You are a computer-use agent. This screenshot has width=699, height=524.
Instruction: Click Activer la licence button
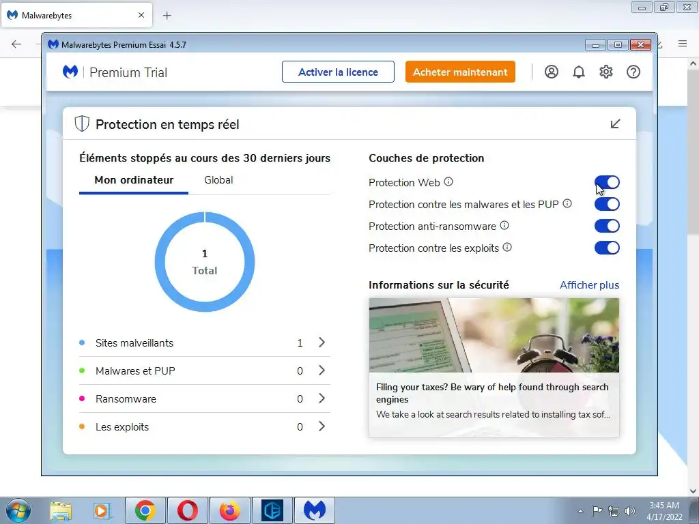[x=338, y=72]
